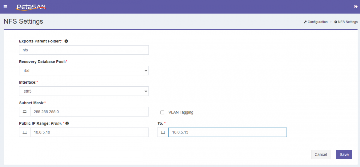Click the PetaSAN logo
This screenshot has width=360, height=167.
tap(31, 7)
